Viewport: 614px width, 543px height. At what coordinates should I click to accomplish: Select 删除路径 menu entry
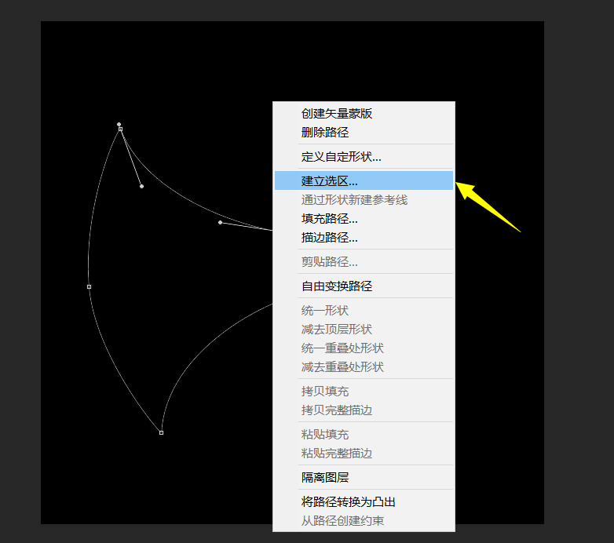[x=364, y=133]
